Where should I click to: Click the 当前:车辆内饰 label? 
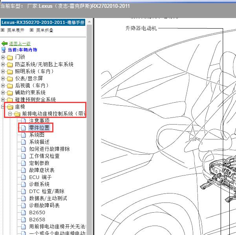coord(22,50)
